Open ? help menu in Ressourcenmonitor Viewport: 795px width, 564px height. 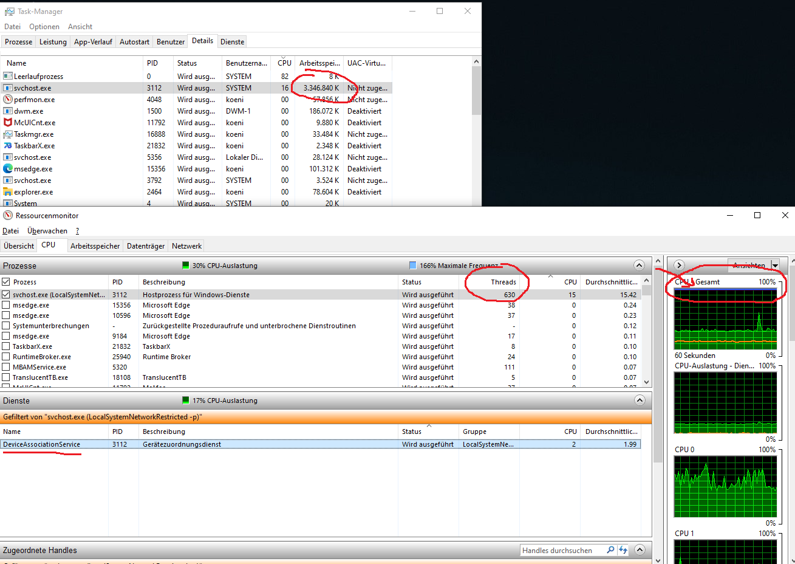(78, 231)
